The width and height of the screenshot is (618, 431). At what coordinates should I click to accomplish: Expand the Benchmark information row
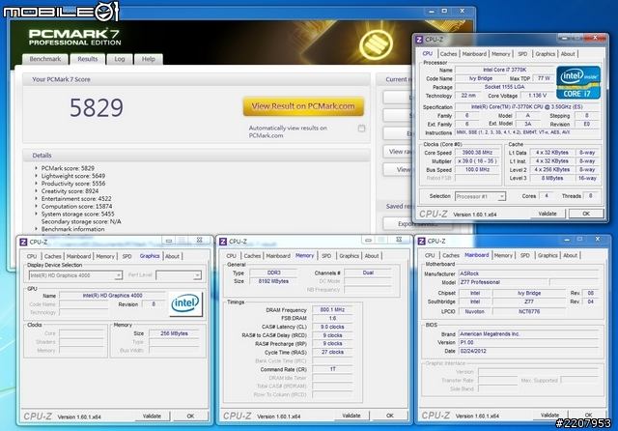(x=37, y=229)
